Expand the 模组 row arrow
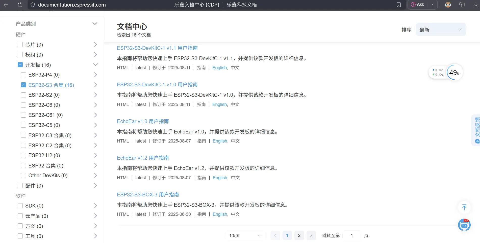The image size is (480, 243). point(95,55)
